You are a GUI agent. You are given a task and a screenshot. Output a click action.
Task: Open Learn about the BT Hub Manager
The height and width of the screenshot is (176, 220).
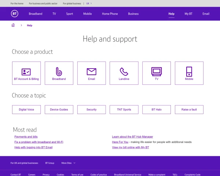pyautogui.click(x=132, y=137)
